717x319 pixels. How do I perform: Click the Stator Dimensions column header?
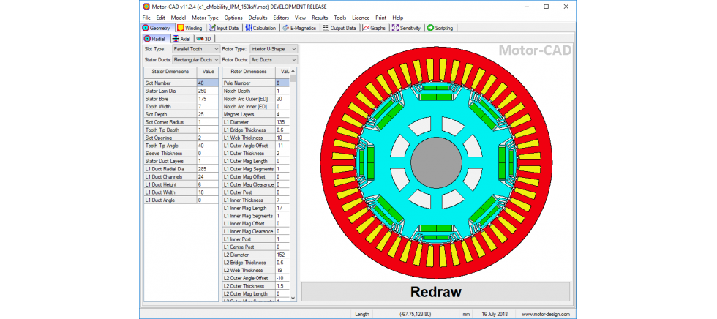point(170,71)
